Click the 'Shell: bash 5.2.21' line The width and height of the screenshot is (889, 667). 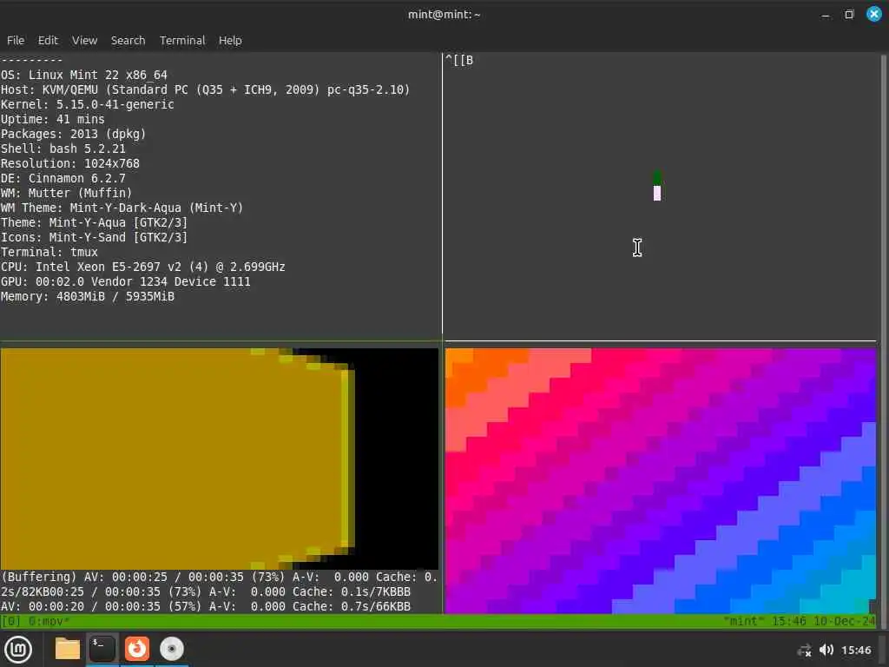point(63,149)
